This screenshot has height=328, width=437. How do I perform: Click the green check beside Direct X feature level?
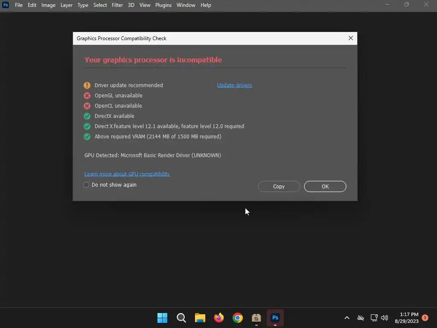(87, 126)
